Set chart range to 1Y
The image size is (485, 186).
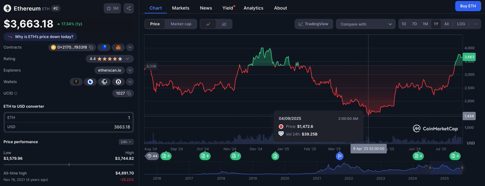[x=436, y=24]
